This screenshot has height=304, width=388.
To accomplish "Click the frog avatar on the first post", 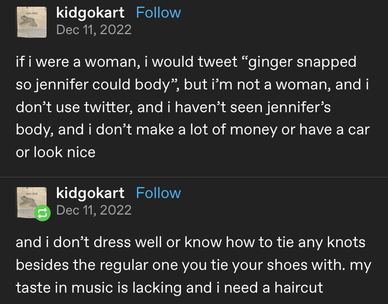I will coord(32,22).
